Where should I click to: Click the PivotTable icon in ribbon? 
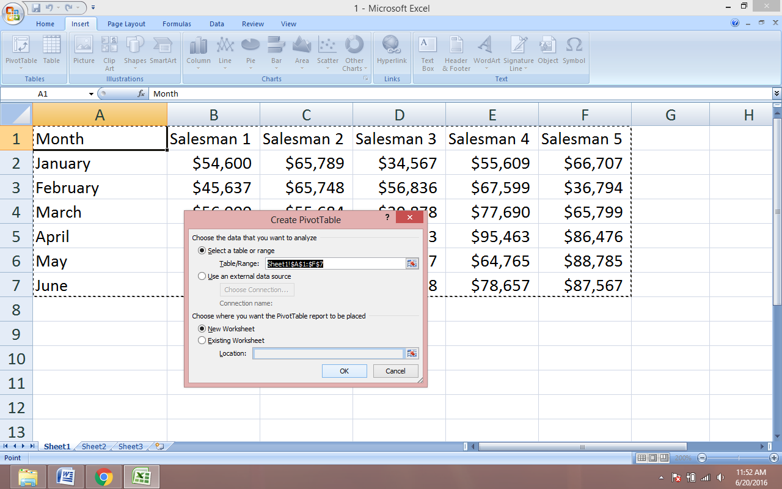(x=21, y=52)
